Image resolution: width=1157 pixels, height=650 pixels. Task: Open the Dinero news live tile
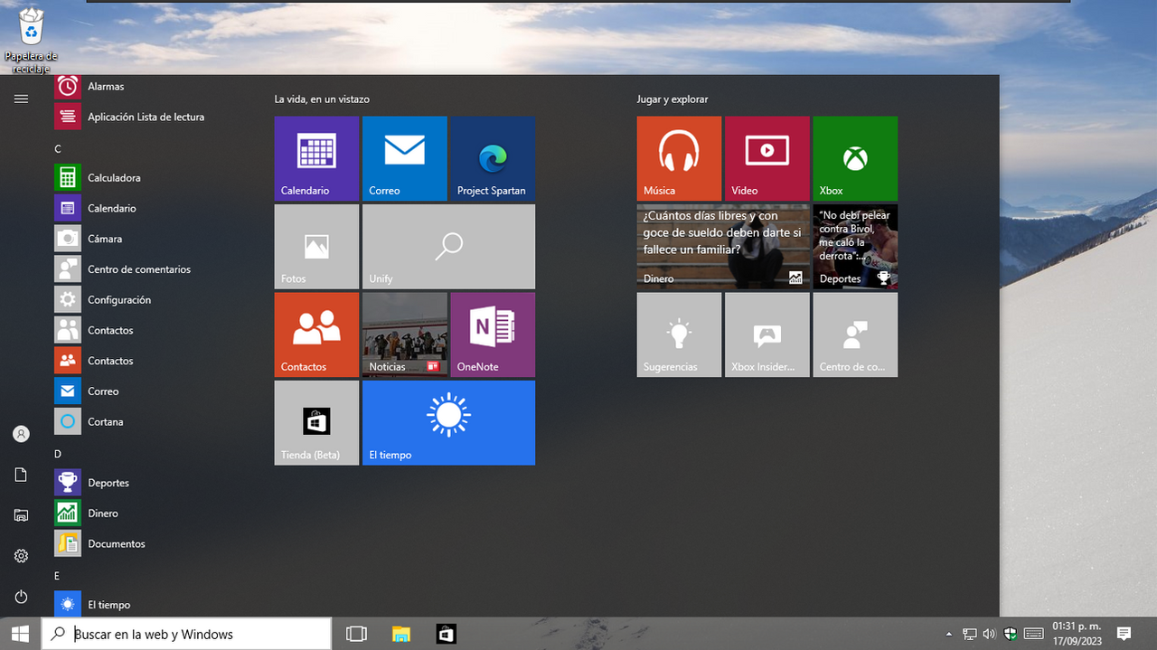coord(722,247)
